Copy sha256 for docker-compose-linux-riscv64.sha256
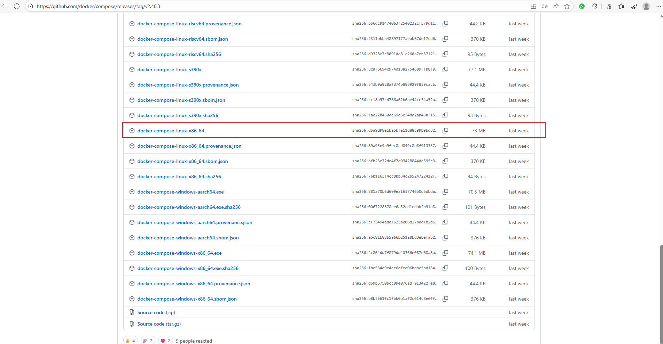 [445, 54]
